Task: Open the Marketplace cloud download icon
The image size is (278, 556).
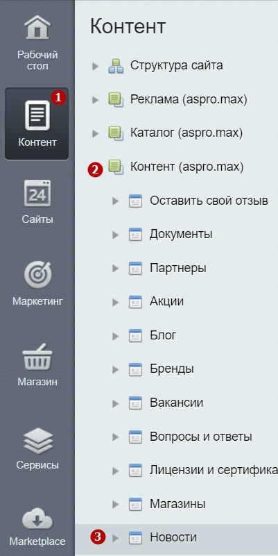Action: 37,521
